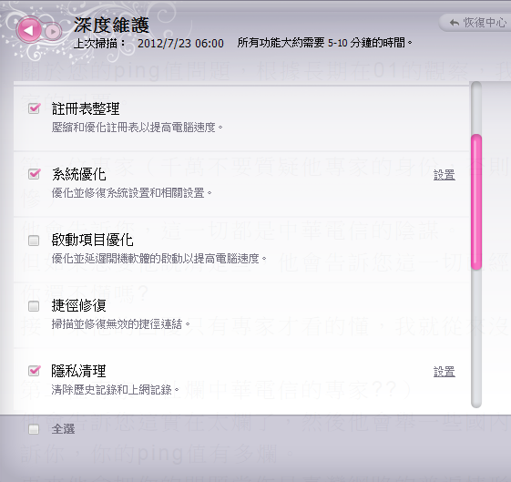Select the 啟動項目優化 title text
511x482 pixels.
point(93,241)
